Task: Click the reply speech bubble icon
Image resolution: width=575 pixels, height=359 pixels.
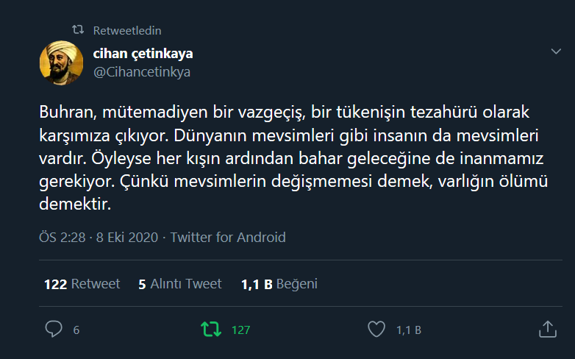Action: (x=54, y=329)
